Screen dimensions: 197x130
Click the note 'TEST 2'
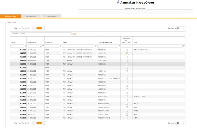(136, 118)
